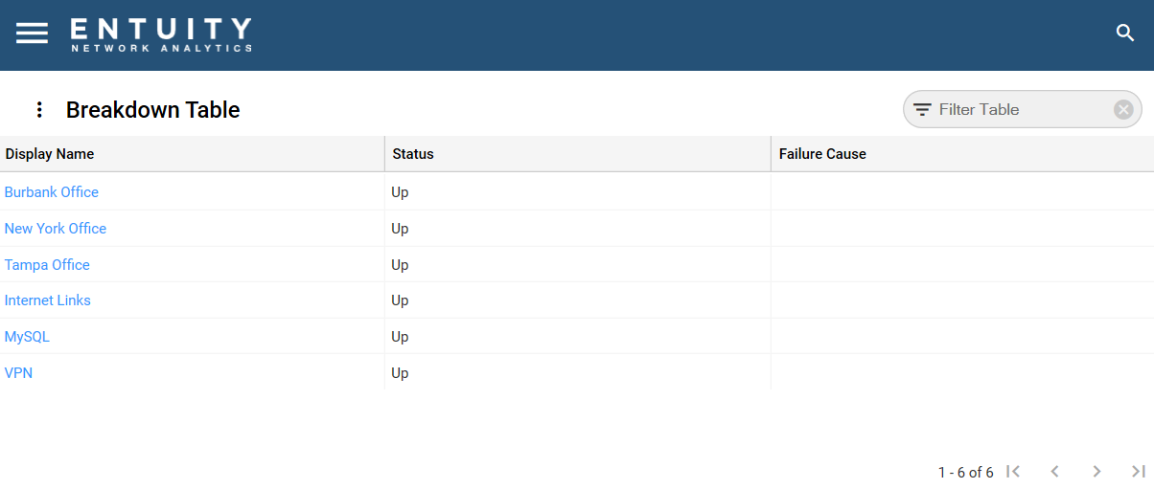Click the search magnifier icon
Screen dimensions: 1154x489
click(x=1125, y=33)
